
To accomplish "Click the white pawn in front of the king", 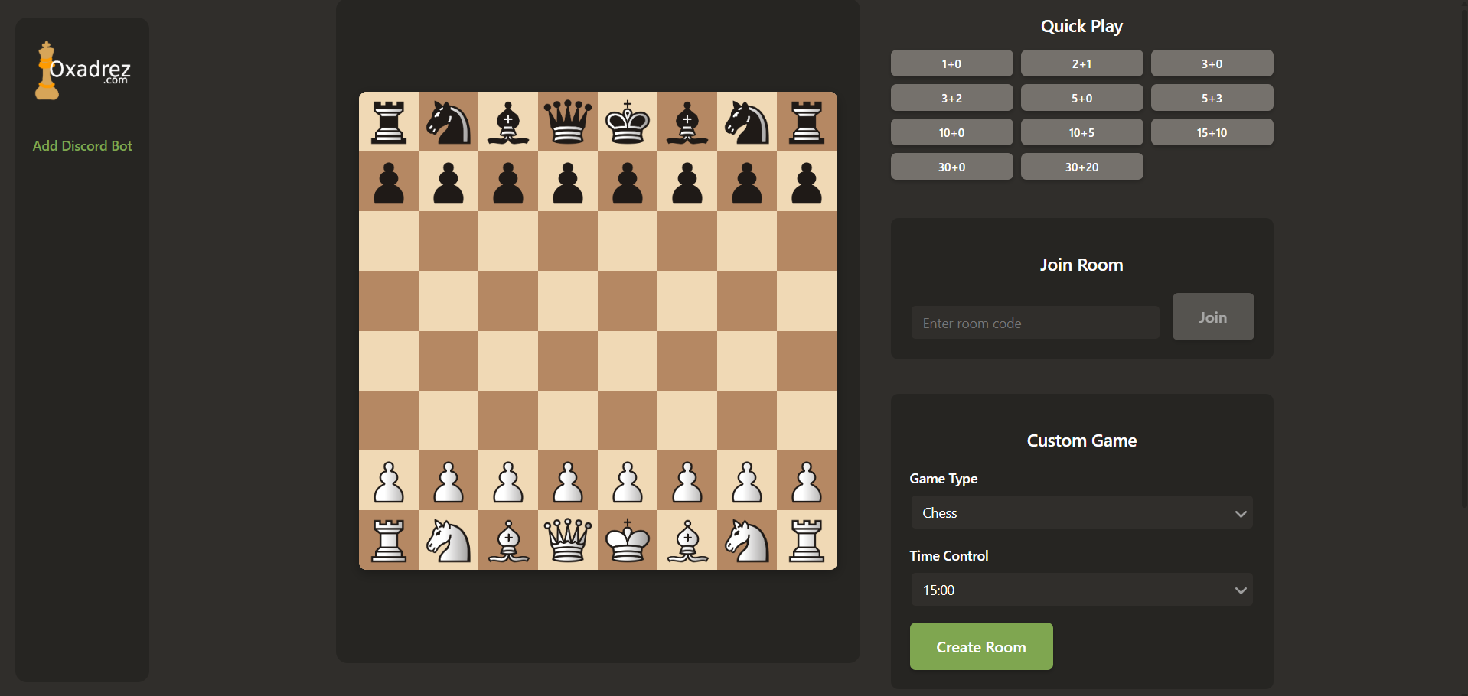I will (x=627, y=480).
